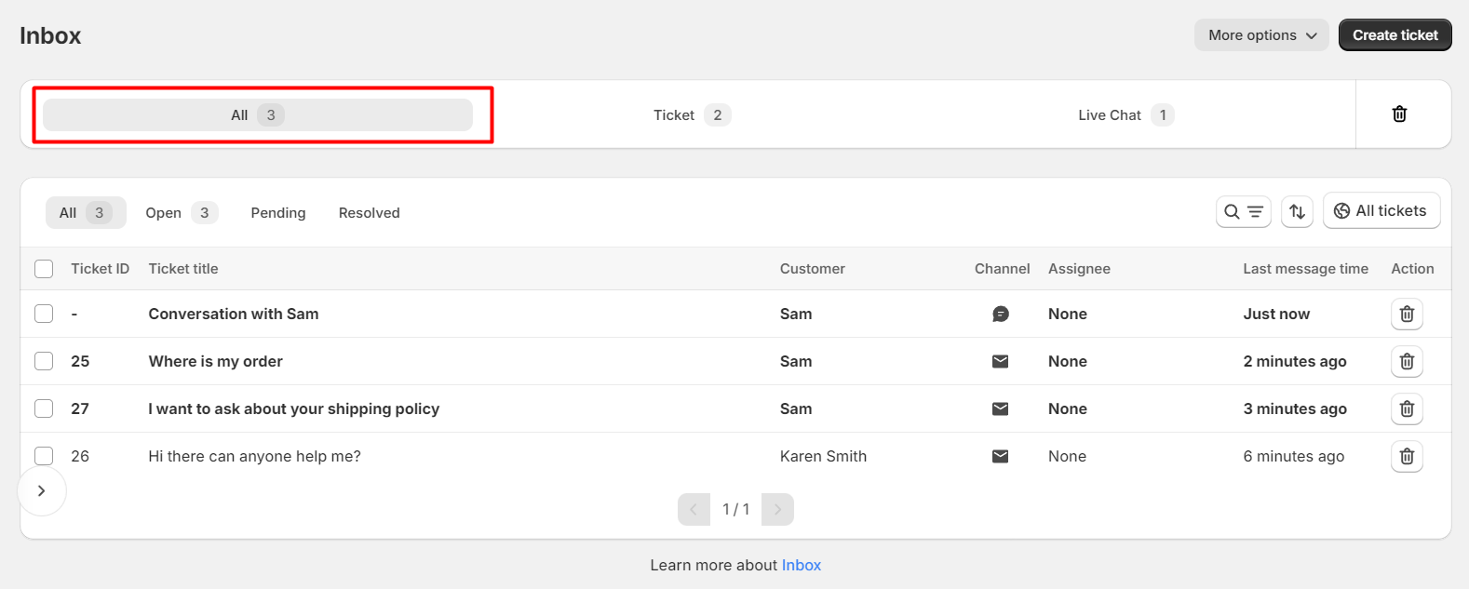The image size is (1469, 589).
Task: Select the Pending status tab
Action: [278, 213]
